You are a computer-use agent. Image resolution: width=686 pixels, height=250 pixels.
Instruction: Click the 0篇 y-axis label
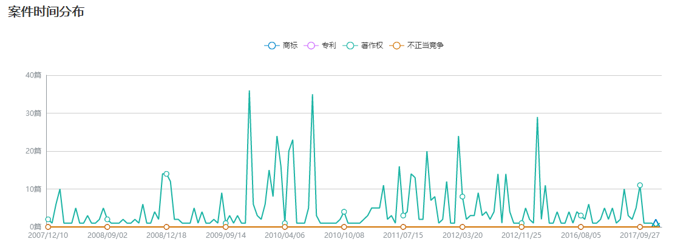[x=35, y=227]
